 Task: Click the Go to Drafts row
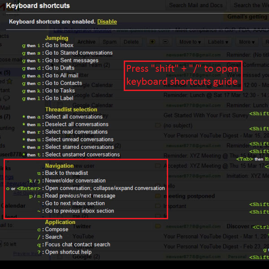click(48, 68)
